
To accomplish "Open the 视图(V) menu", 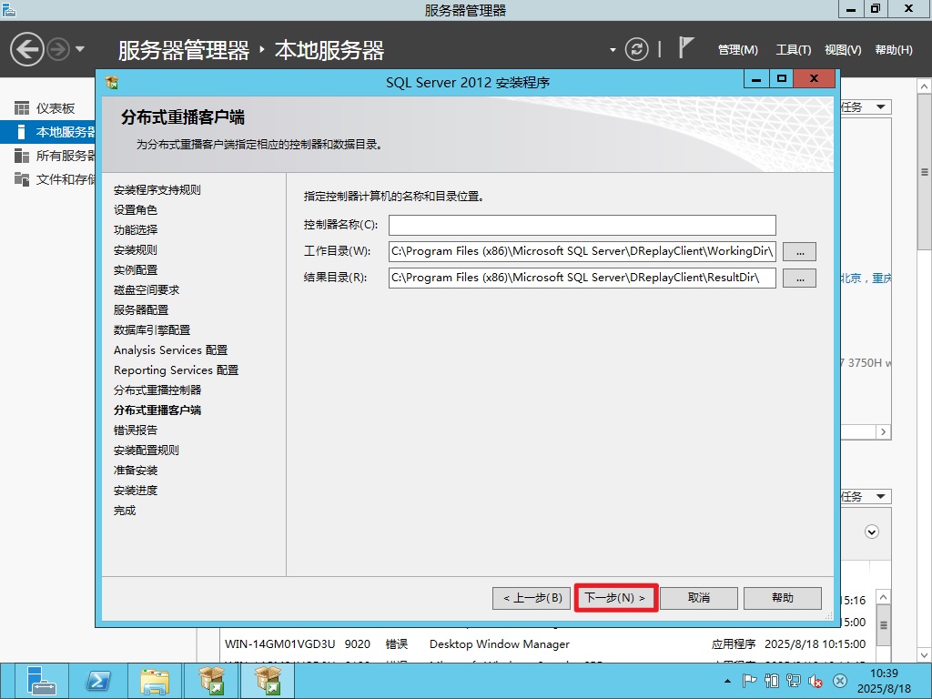I will [x=842, y=50].
